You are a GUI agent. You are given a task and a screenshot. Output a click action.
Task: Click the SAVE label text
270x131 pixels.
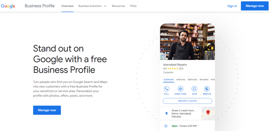click(194, 94)
